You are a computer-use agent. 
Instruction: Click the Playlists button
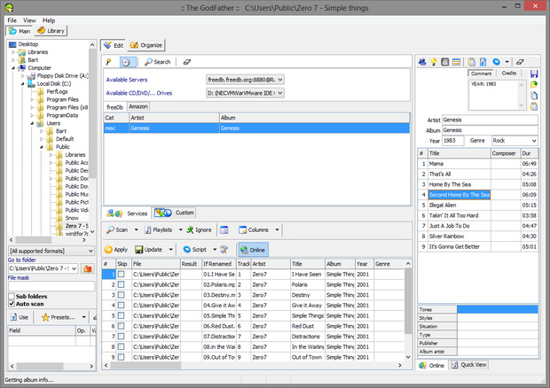pyautogui.click(x=158, y=230)
